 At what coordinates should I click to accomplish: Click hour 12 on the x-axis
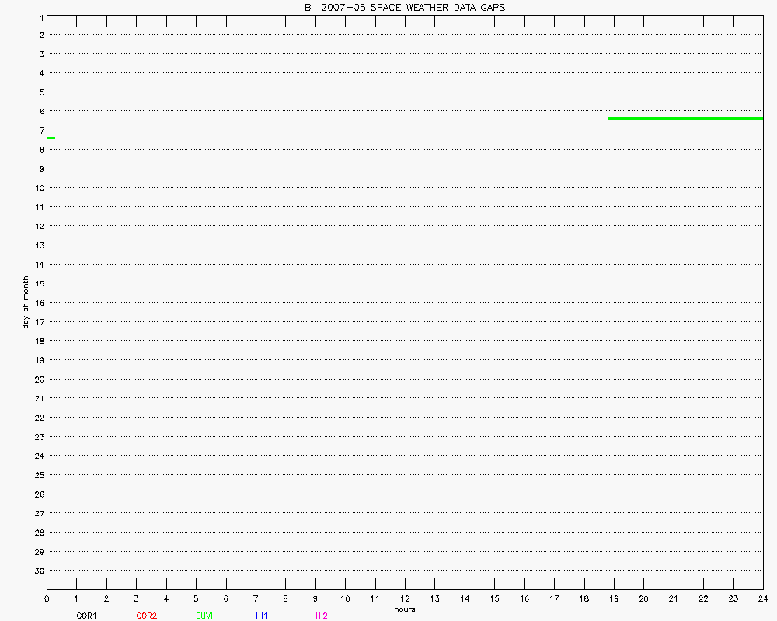pos(405,598)
